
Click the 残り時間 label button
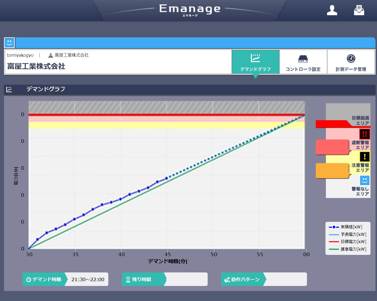click(x=143, y=279)
